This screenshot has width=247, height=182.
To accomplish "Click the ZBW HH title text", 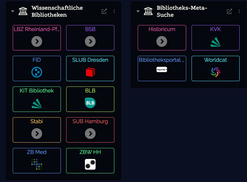I will click(x=90, y=152).
